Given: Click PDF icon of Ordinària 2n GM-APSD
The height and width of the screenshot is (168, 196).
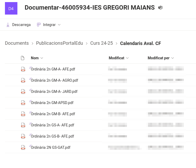Looking at the screenshot, I should [x=23, y=103].
